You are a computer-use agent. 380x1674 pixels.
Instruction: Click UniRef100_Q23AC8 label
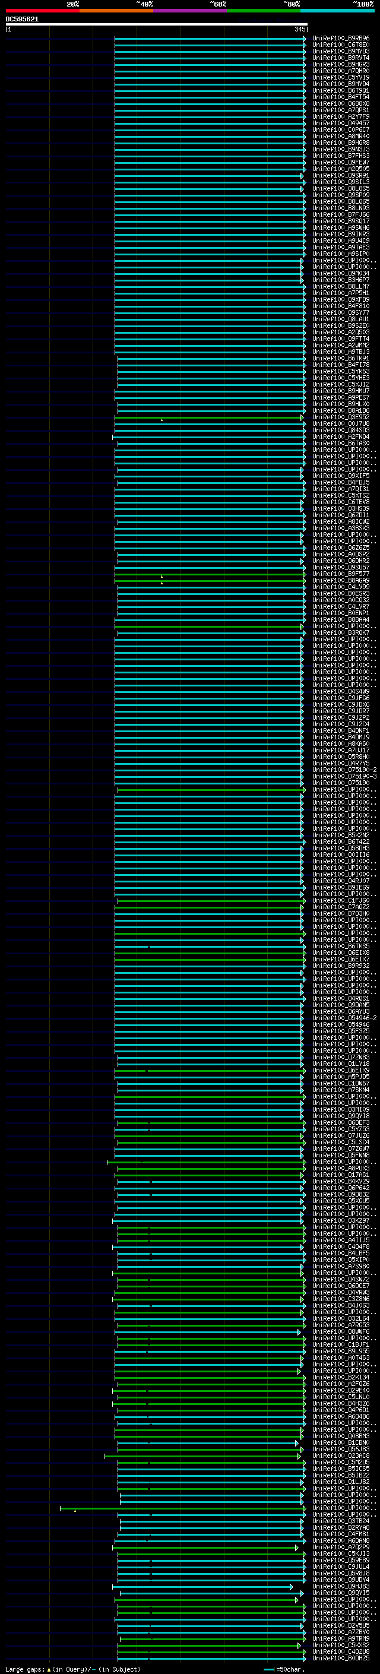[341, 1455]
